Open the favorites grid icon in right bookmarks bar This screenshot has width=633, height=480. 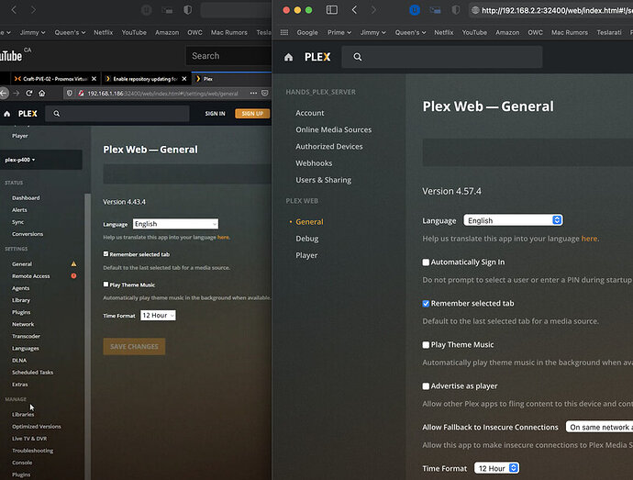(x=284, y=32)
